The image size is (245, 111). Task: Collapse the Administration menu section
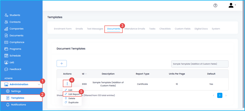(39, 85)
